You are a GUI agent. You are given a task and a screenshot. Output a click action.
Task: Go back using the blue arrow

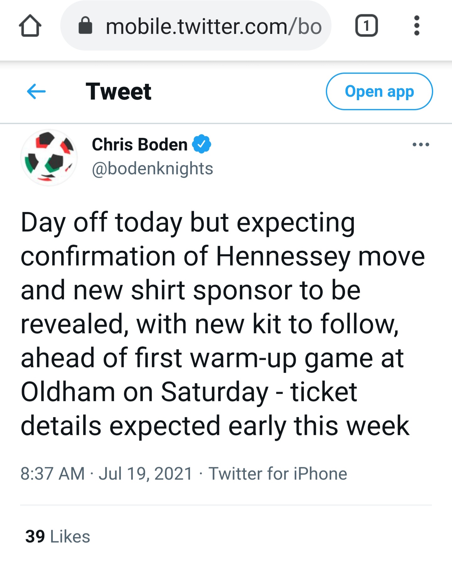[x=36, y=91]
